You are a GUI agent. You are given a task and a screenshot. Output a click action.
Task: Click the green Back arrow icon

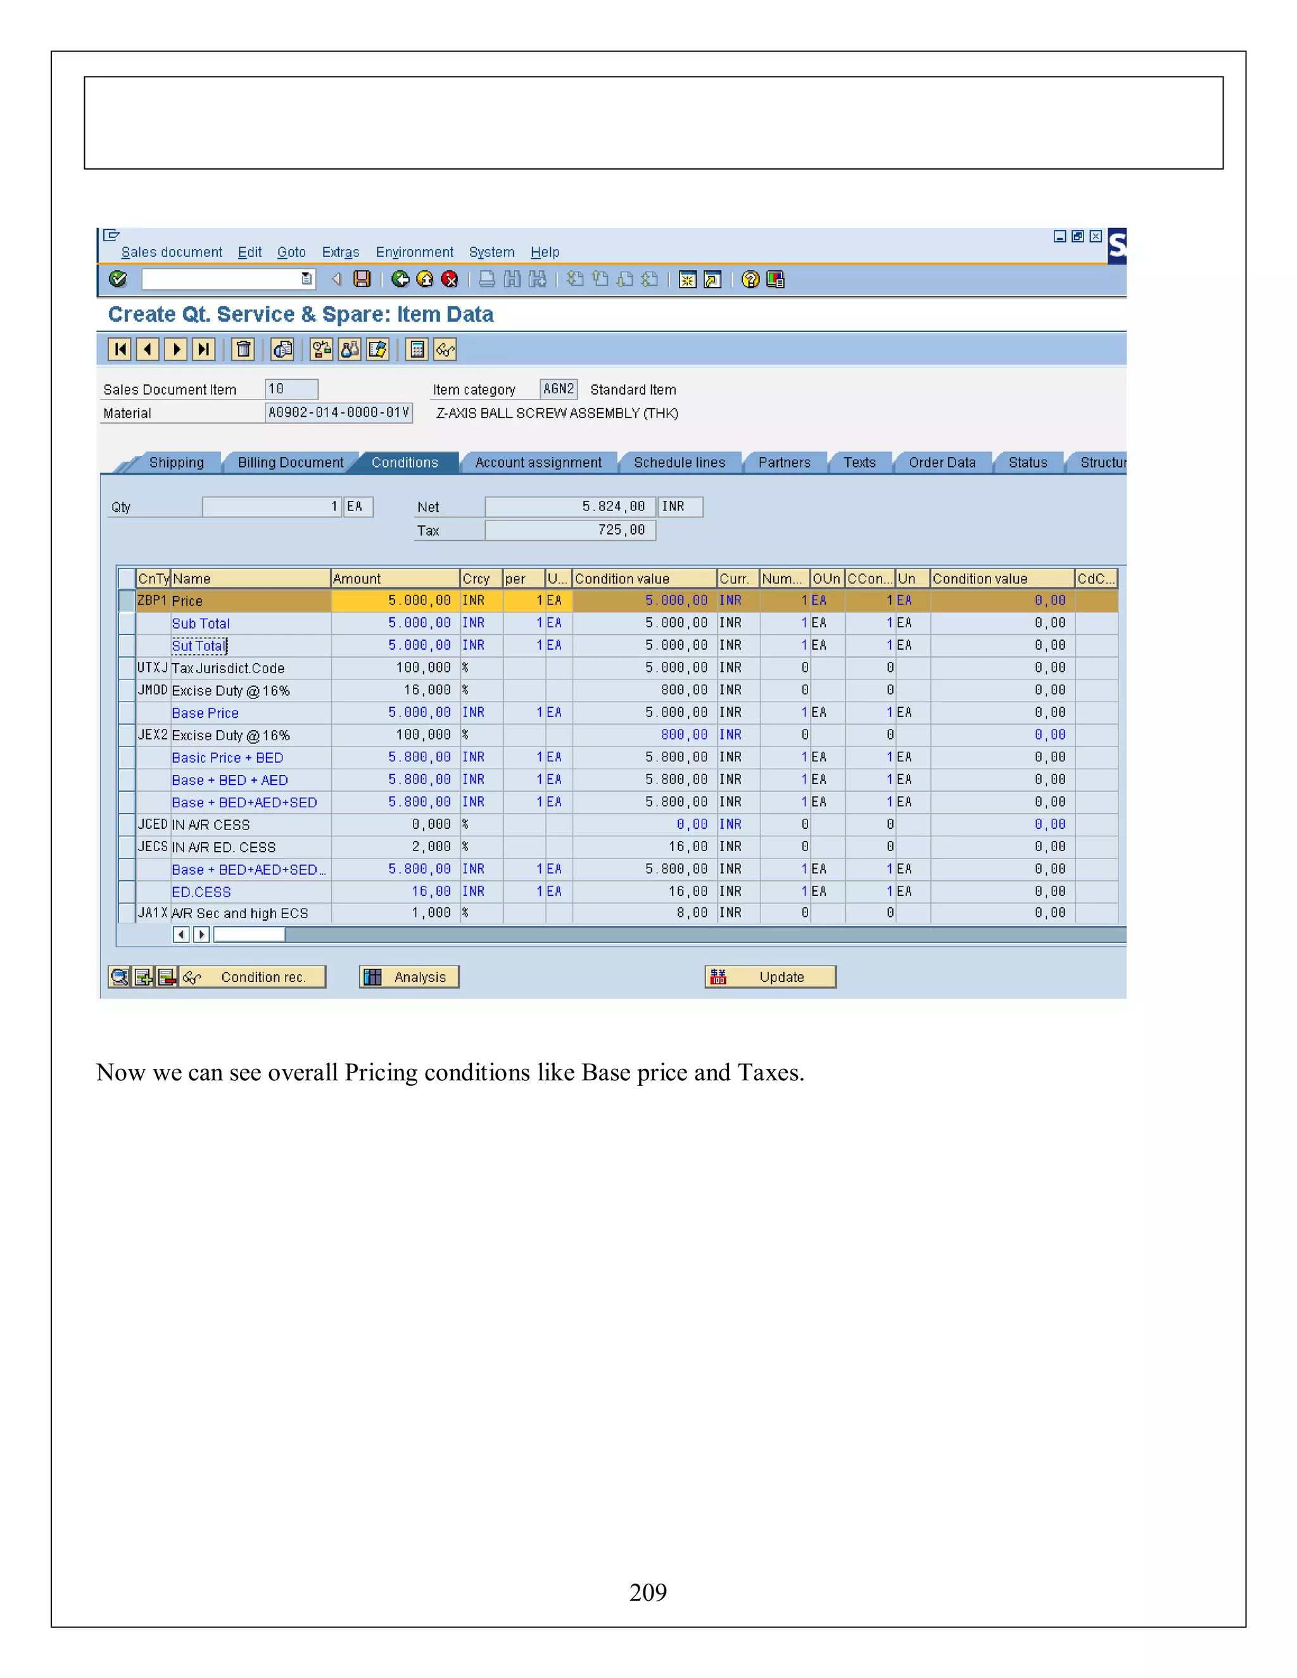pyautogui.click(x=400, y=279)
